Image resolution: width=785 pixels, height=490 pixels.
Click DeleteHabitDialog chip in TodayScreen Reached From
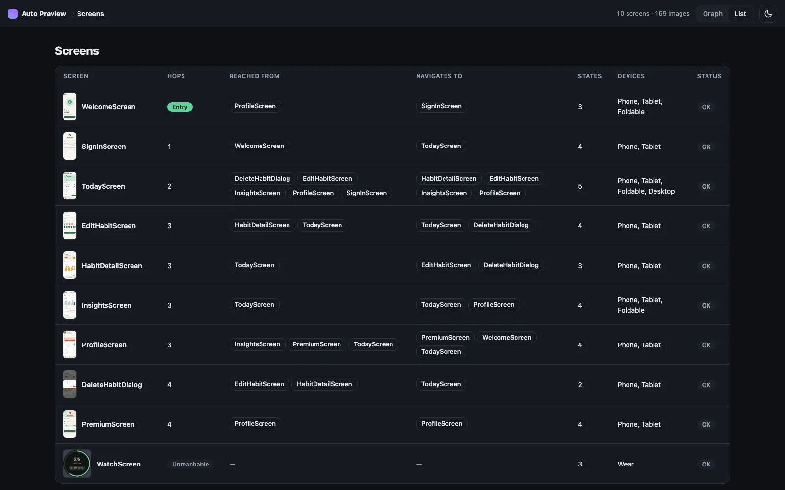point(262,179)
